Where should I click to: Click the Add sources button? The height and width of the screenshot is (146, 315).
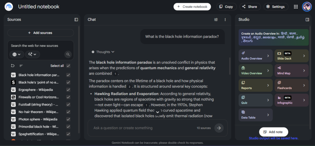click(x=41, y=33)
